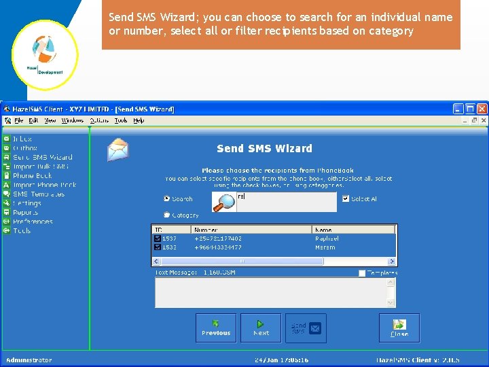Click the name Raphael in recipient list
The width and height of the screenshot is (489, 367).
pos(327,239)
